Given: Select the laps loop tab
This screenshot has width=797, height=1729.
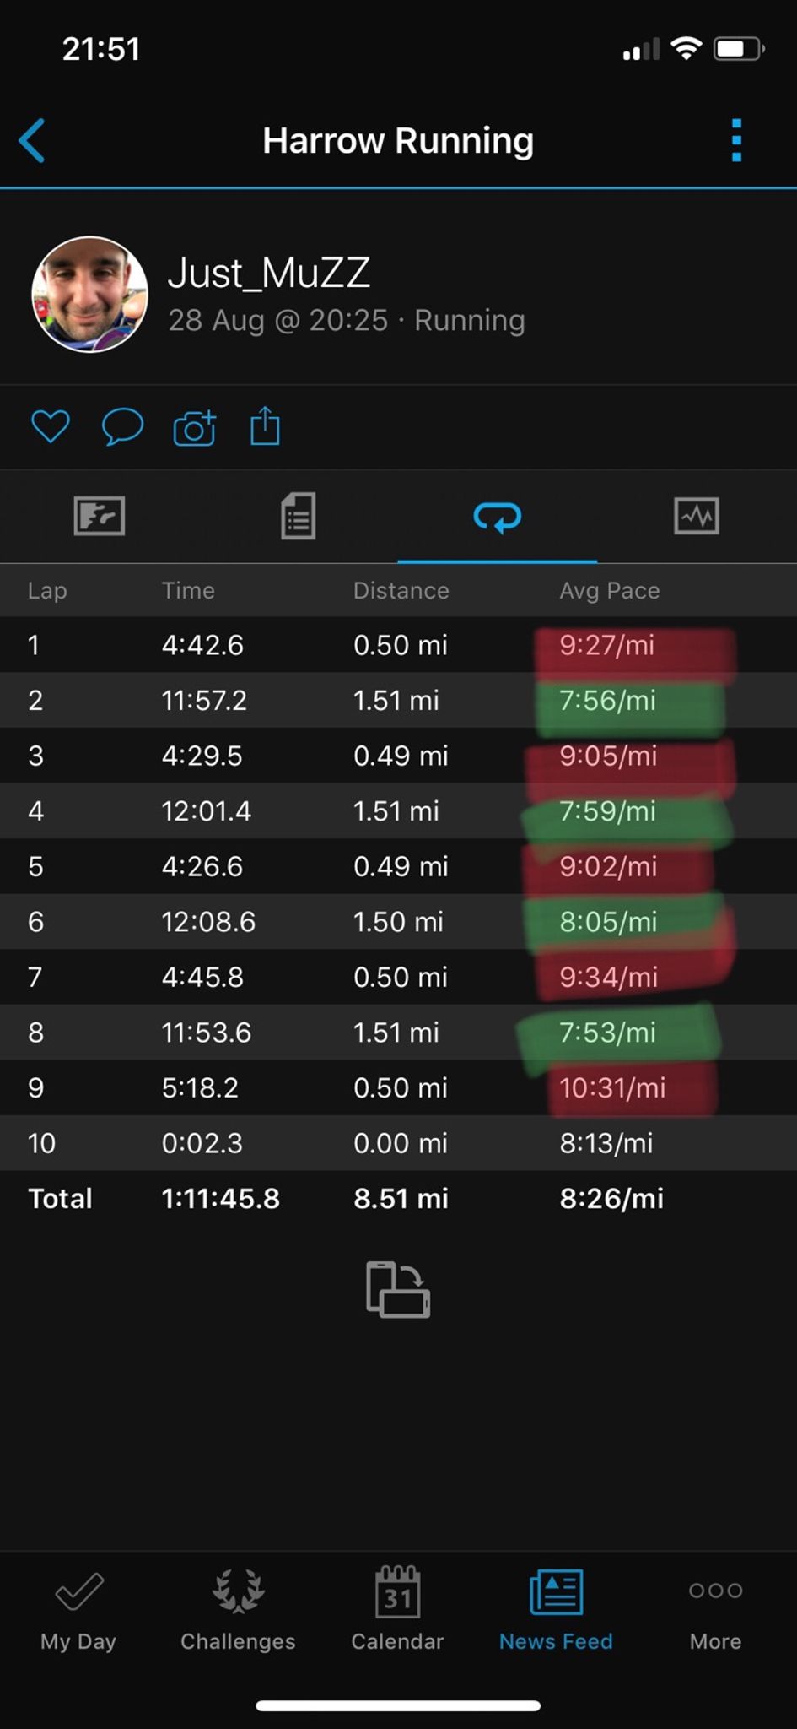Looking at the screenshot, I should 497,516.
